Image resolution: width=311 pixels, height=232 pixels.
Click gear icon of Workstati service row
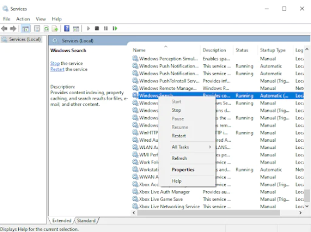coord(135,169)
